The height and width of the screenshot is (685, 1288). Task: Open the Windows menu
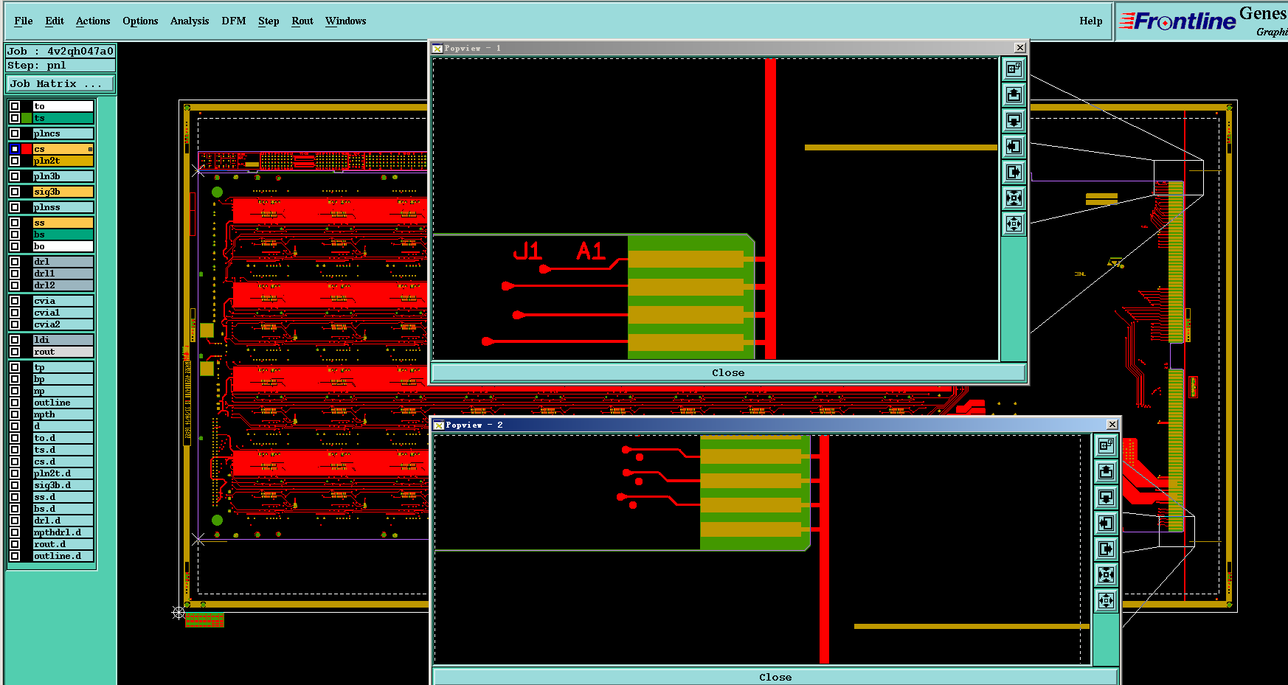(x=346, y=21)
